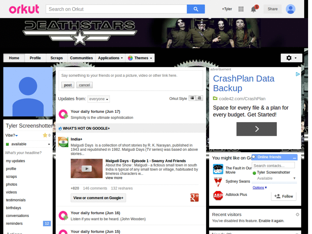Expand the Themes menu
Viewport: 312px width, 234px height.
click(140, 58)
